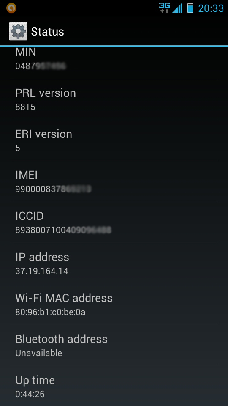Tap the Status title text
The height and width of the screenshot is (406, 228).
(48, 32)
